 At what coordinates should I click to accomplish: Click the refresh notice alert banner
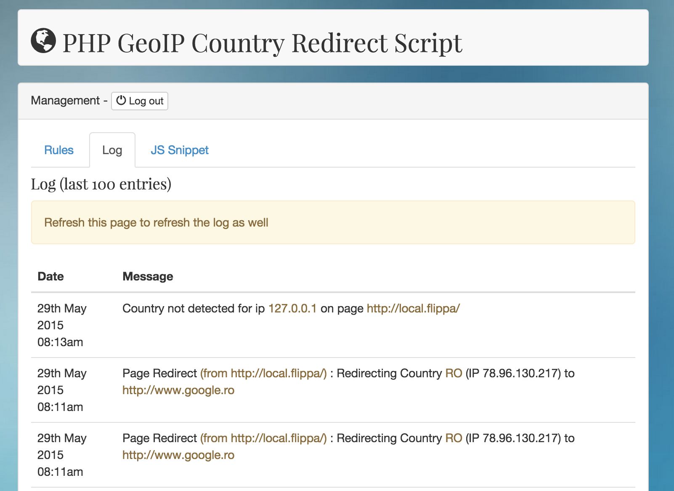click(333, 222)
